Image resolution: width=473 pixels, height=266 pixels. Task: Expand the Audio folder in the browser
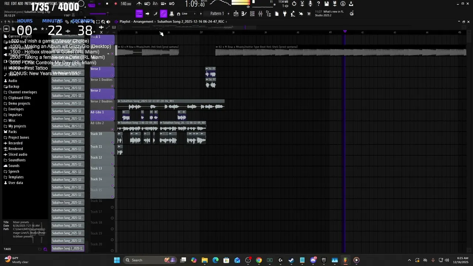click(x=13, y=81)
